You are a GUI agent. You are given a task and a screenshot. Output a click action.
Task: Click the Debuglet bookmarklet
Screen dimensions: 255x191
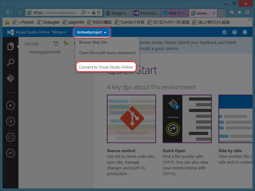(x=48, y=22)
